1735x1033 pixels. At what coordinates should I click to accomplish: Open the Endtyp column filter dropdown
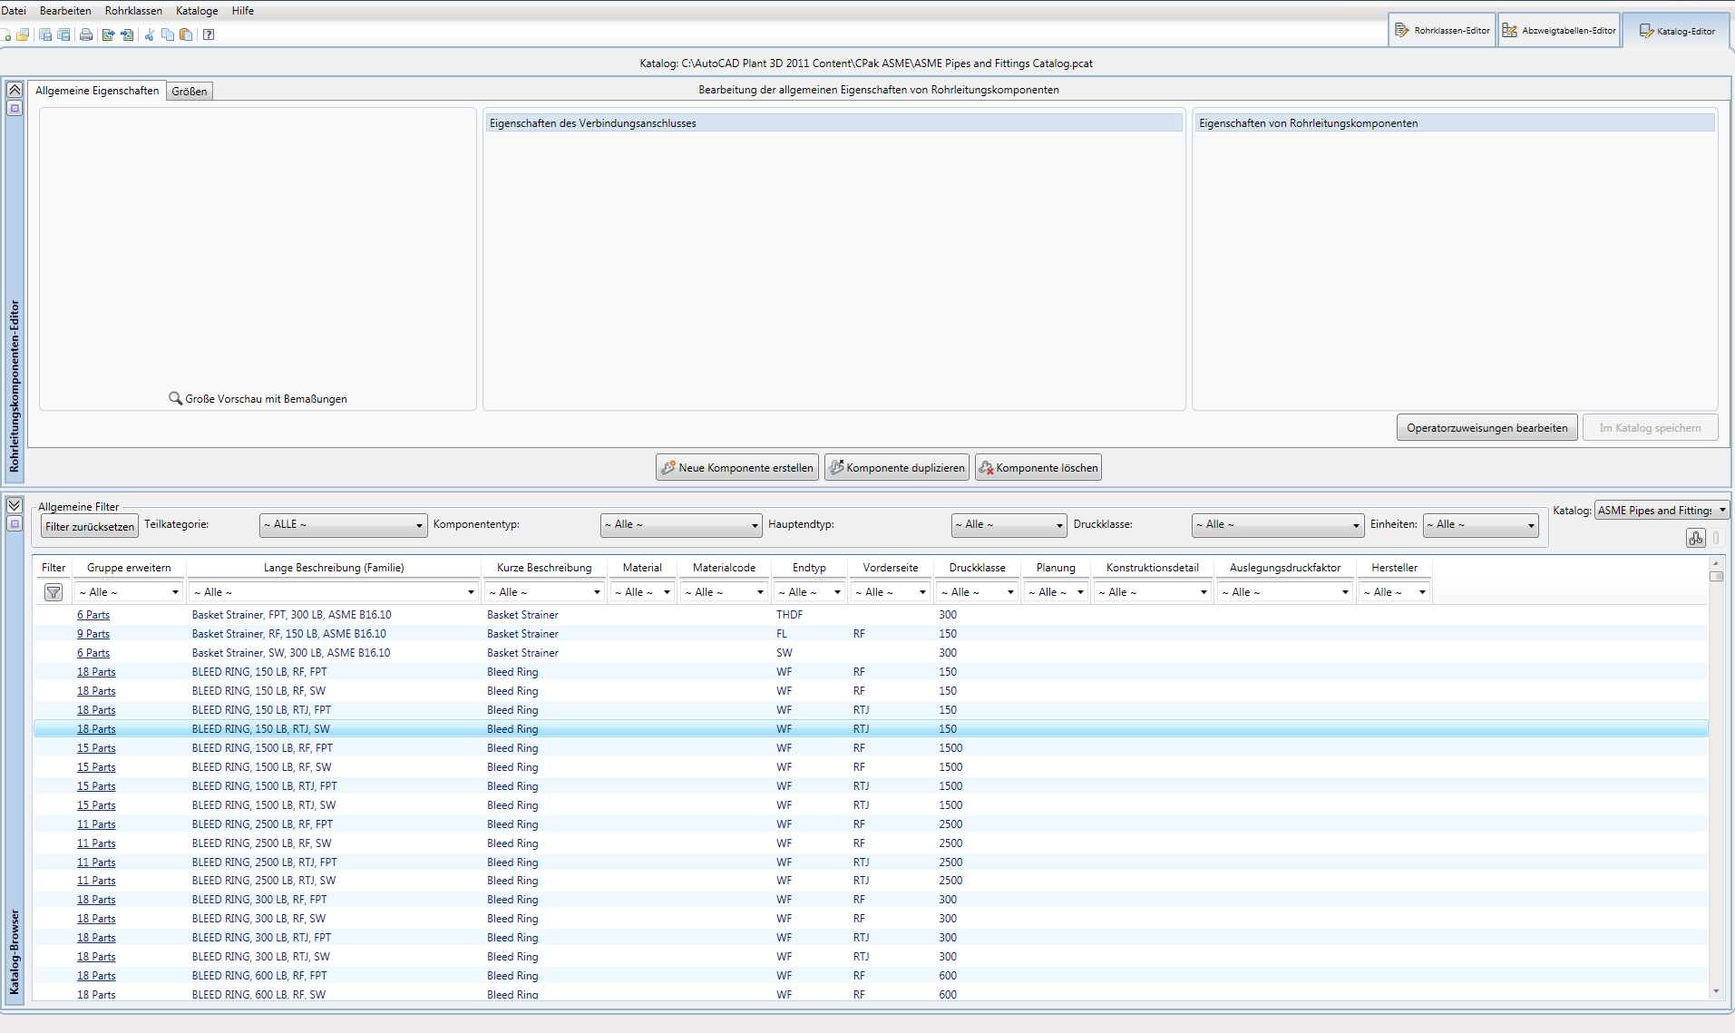pyautogui.click(x=809, y=592)
